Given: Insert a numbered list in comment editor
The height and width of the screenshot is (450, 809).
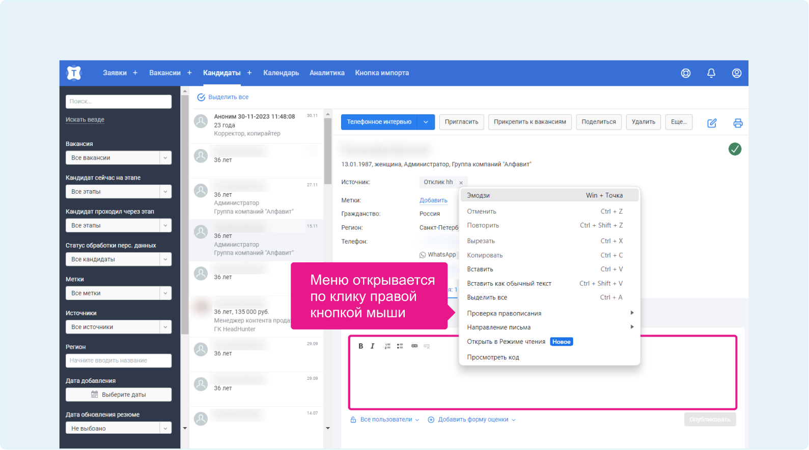Looking at the screenshot, I should tap(387, 346).
